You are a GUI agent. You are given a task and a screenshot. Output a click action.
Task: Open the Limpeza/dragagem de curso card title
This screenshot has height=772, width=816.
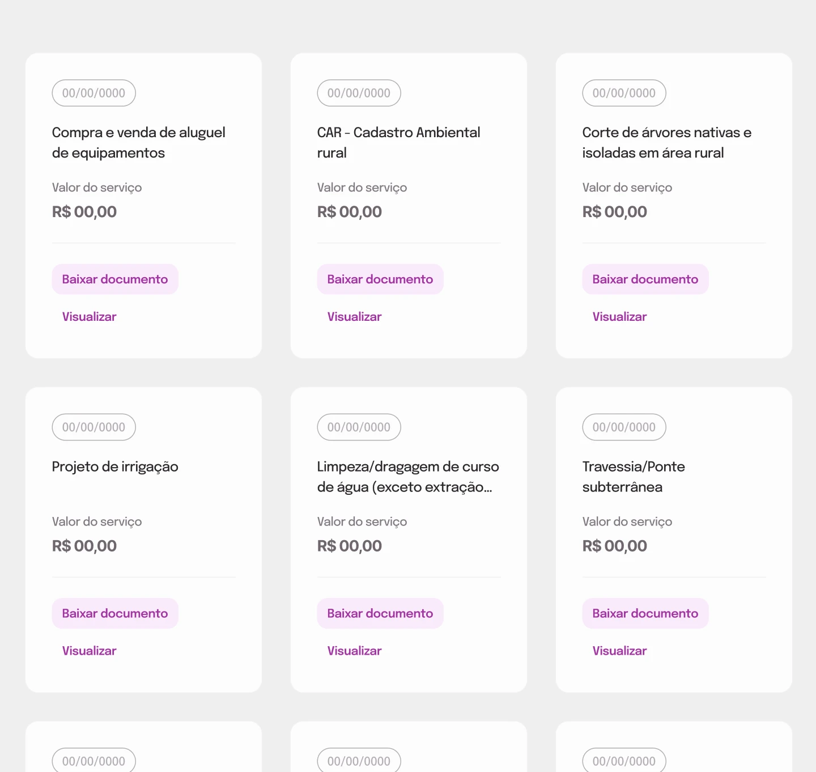[408, 477]
